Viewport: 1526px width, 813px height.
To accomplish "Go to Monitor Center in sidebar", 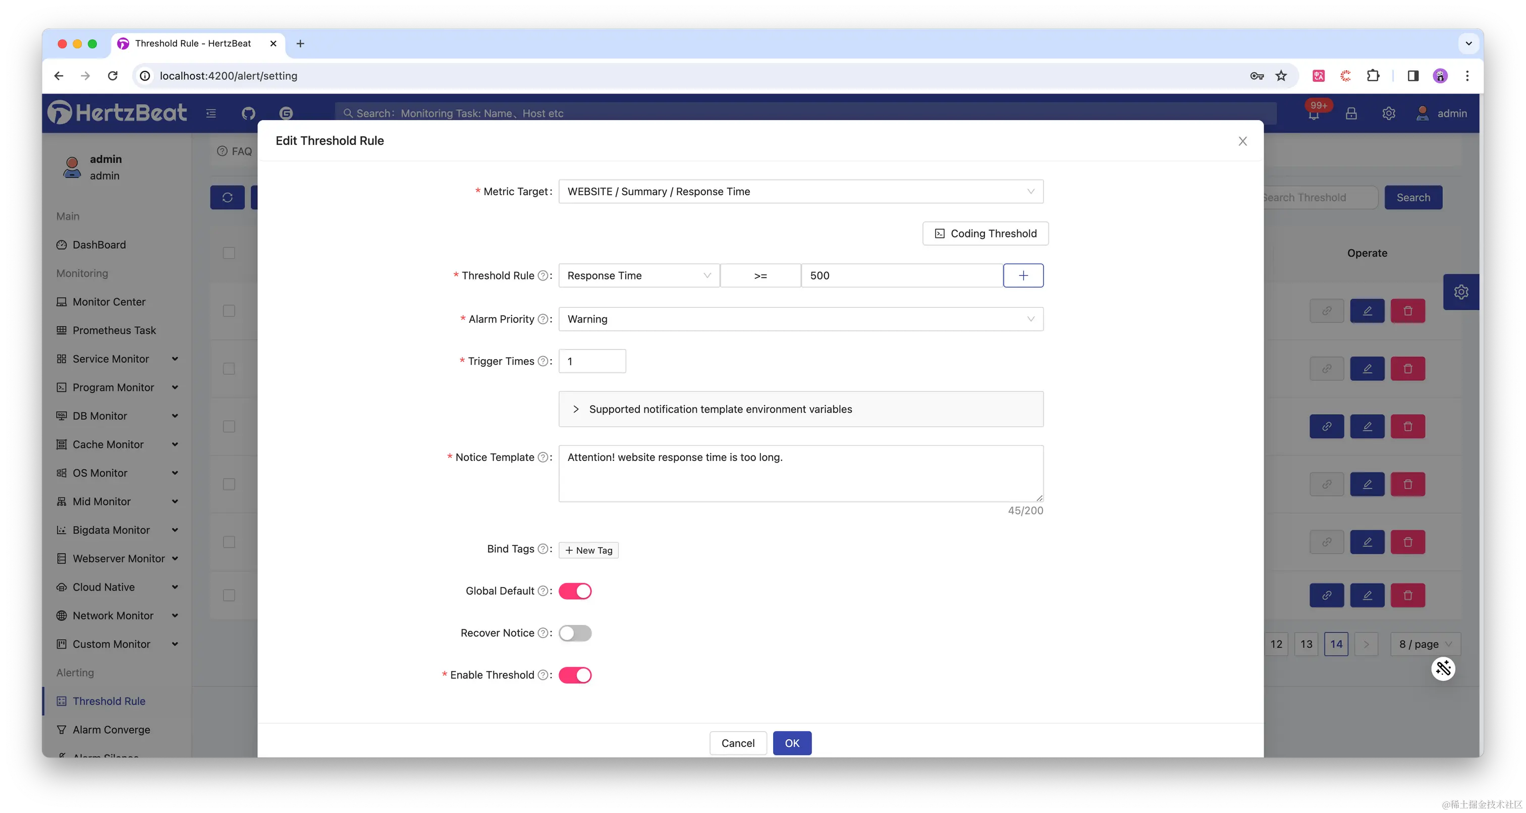I will tap(108, 302).
